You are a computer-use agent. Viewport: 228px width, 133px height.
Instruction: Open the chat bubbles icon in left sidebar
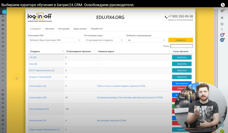tap(3, 21)
